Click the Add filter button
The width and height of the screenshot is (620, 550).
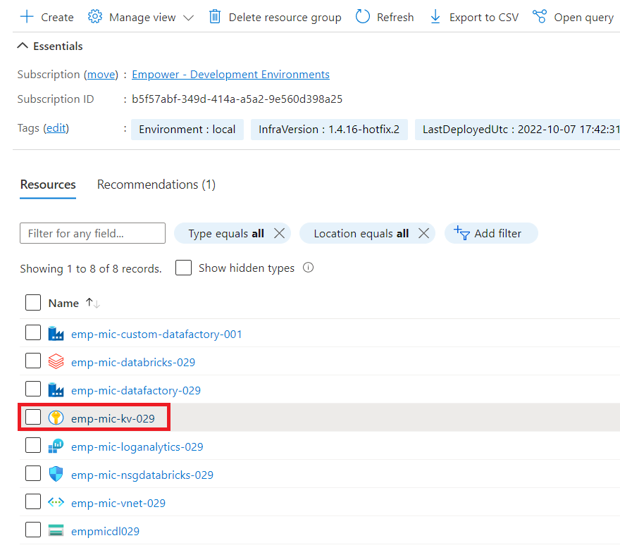click(x=491, y=234)
